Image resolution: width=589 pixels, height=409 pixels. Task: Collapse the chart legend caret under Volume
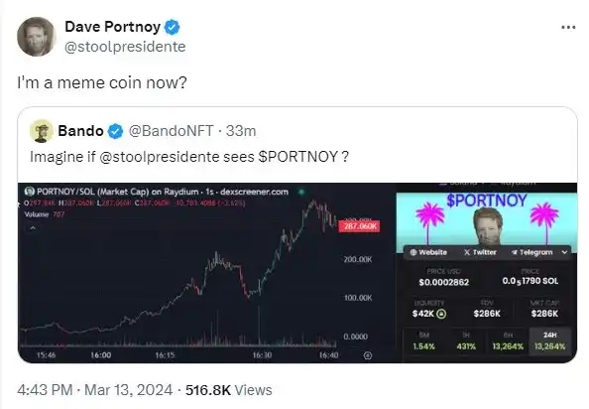click(33, 227)
